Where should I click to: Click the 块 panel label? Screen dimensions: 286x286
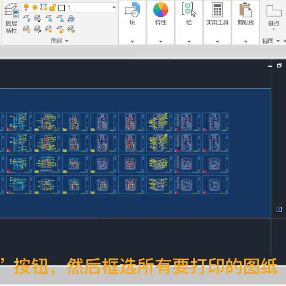[132, 22]
